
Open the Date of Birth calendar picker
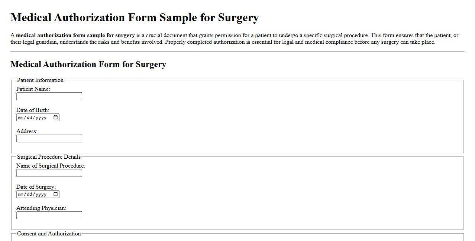pos(56,117)
